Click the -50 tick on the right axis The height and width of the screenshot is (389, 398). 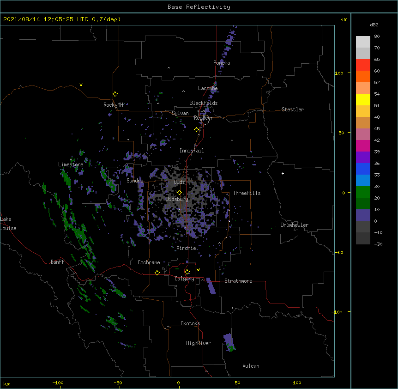click(339, 252)
